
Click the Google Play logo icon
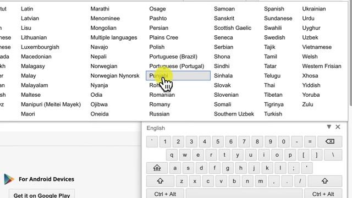[x=9, y=179]
